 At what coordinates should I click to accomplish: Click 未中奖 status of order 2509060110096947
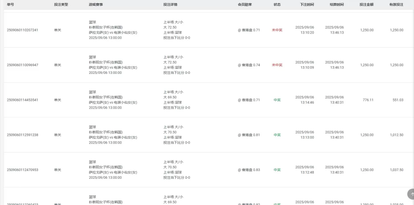coord(277,65)
